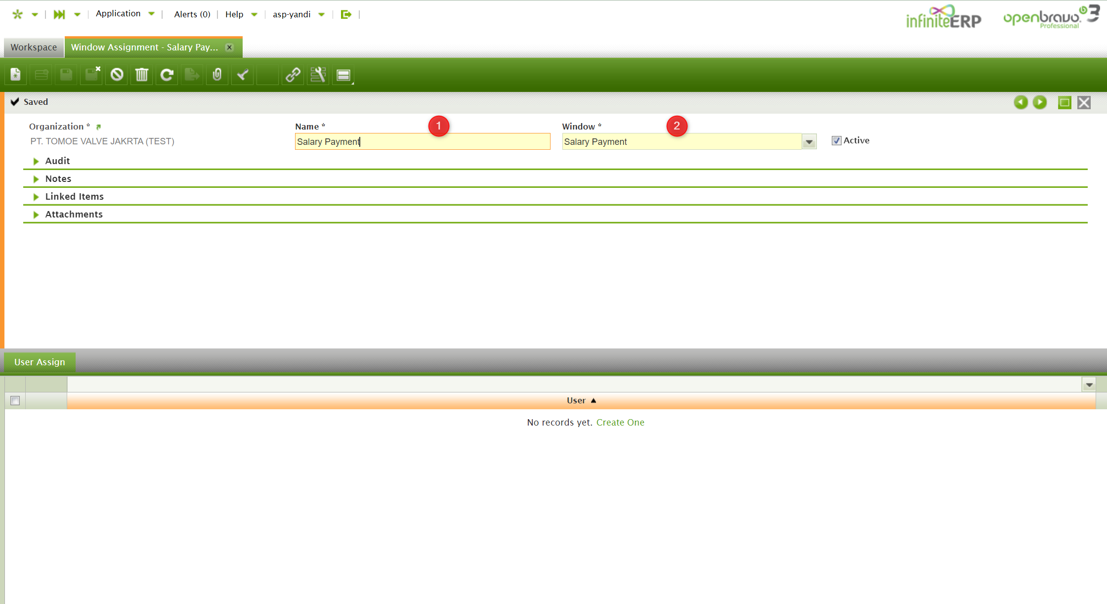Image resolution: width=1107 pixels, height=604 pixels.
Task: Click the chain link toolbar icon
Action: tap(293, 75)
